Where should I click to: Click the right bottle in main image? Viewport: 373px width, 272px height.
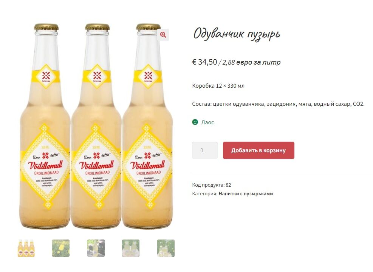pos(147,126)
